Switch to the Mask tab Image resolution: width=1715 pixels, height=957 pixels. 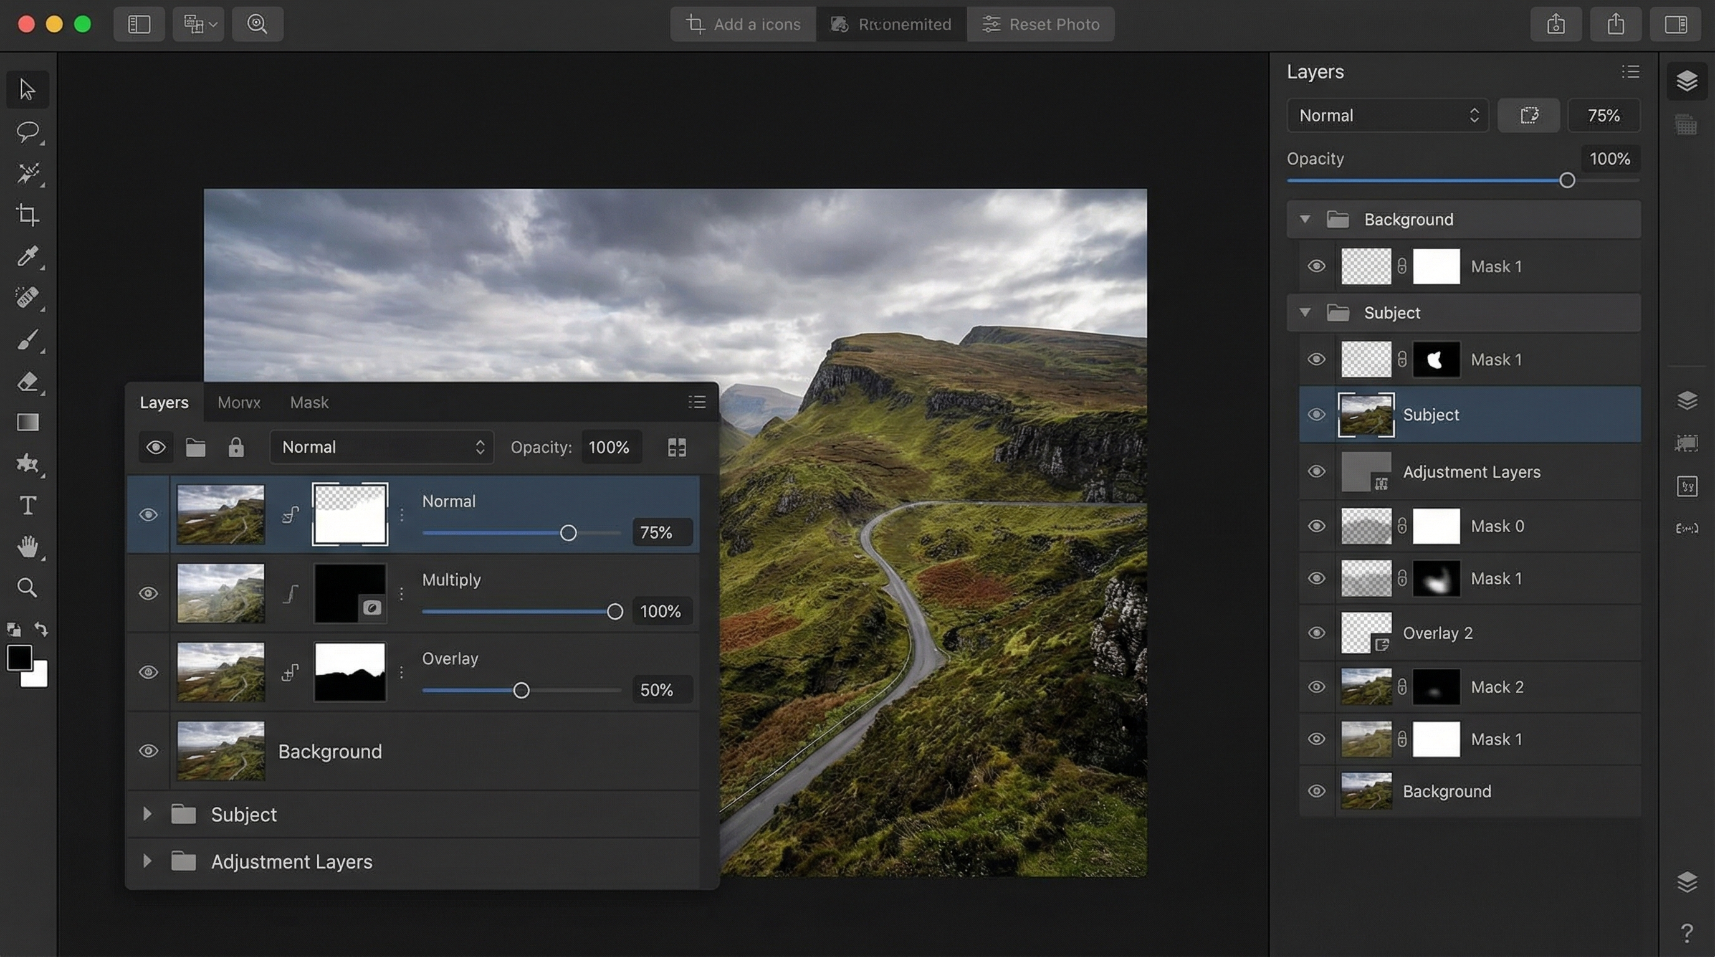click(x=309, y=402)
